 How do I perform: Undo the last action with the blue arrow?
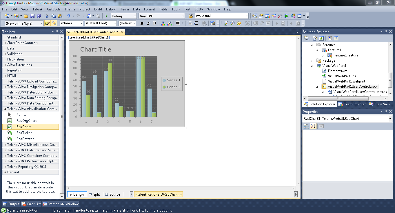pos(68,16)
